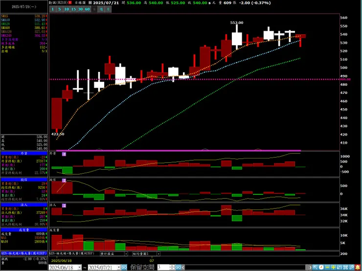Click the undo arrow icon in bottom toolbar
Image resolution: width=362 pixels, height=271 pixels.
tap(339, 268)
